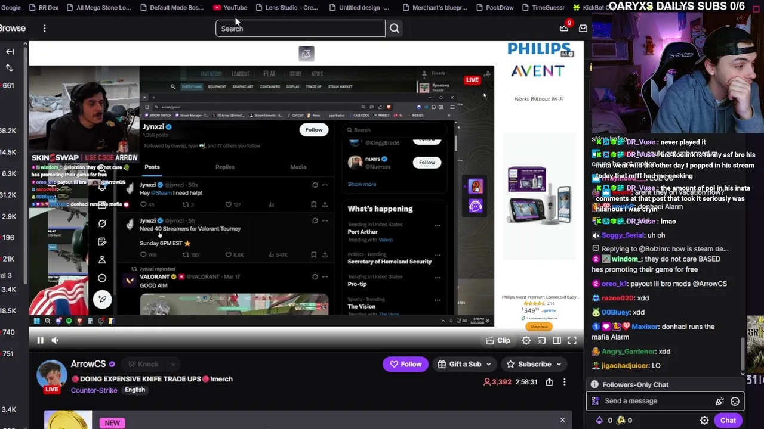Image resolution: width=764 pixels, height=429 pixels.
Task: Click the Twitch Search input field
Action: tap(300, 29)
